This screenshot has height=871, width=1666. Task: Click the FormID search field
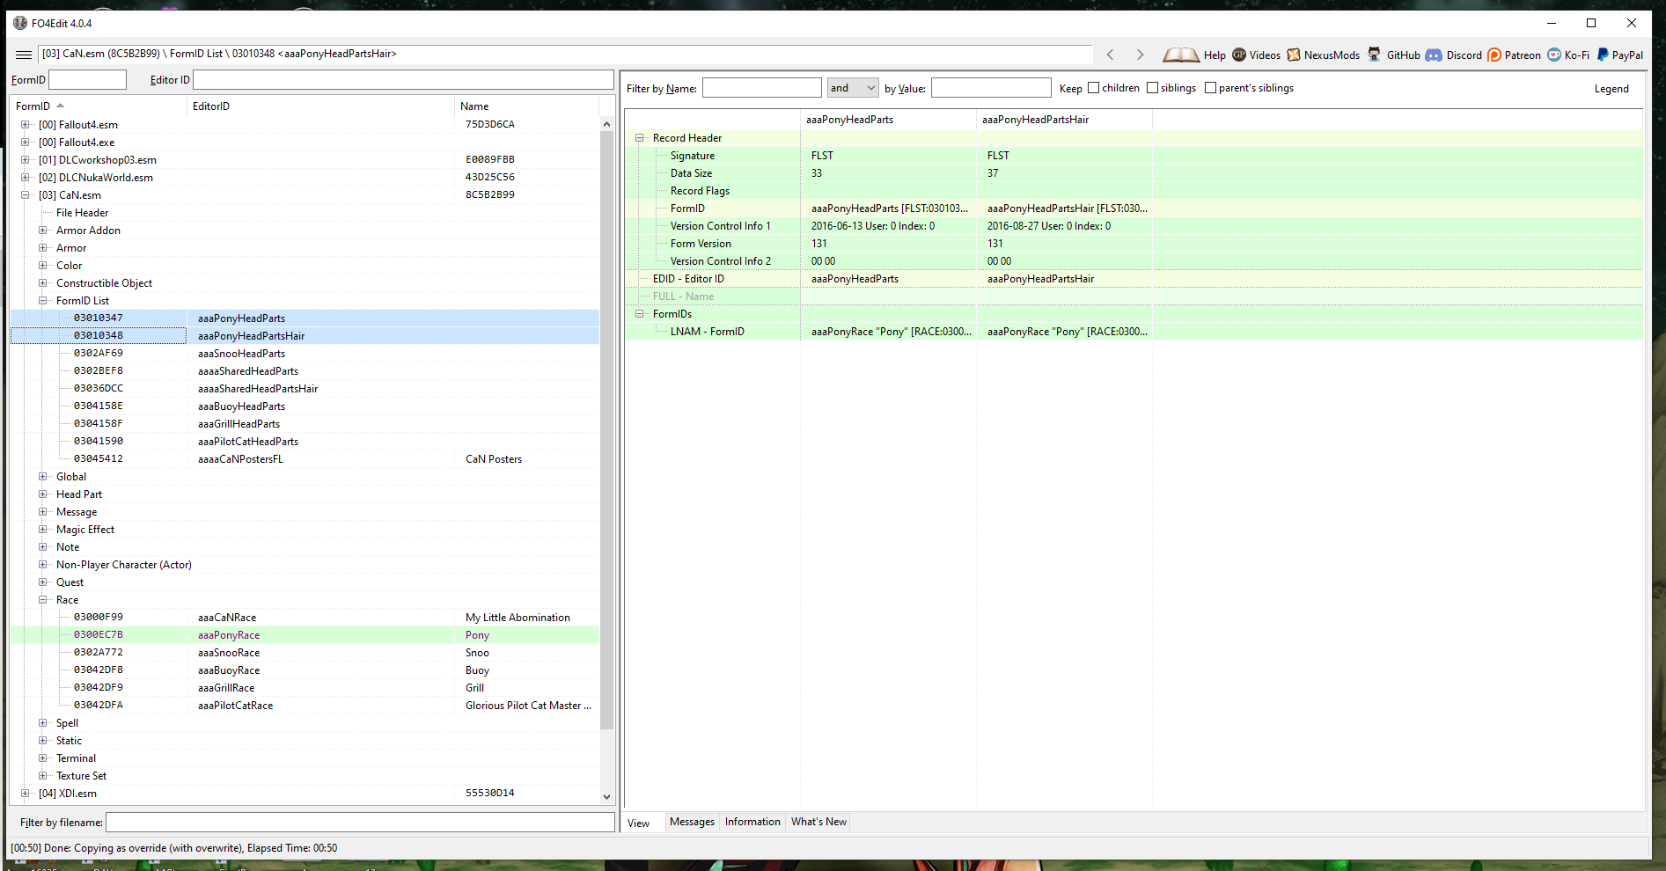[87, 80]
